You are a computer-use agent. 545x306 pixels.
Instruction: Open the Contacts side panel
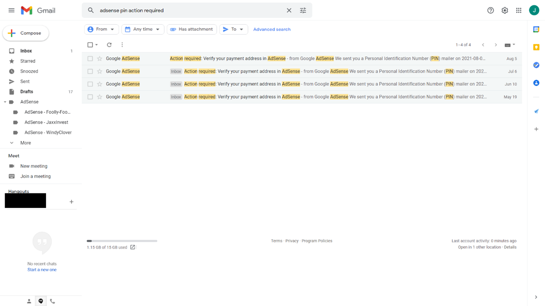[536, 83]
